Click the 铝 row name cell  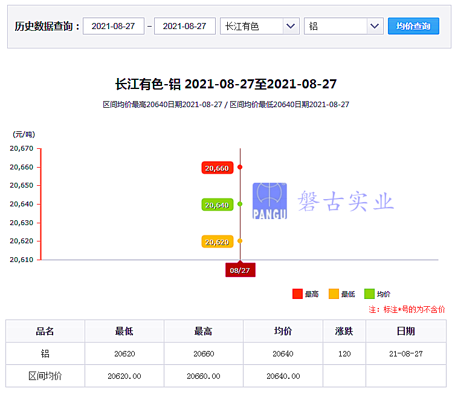point(45,353)
